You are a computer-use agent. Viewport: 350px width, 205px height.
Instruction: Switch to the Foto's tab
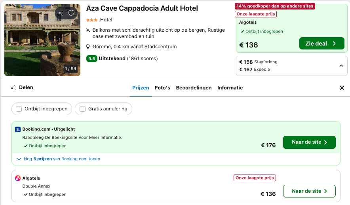point(162,88)
